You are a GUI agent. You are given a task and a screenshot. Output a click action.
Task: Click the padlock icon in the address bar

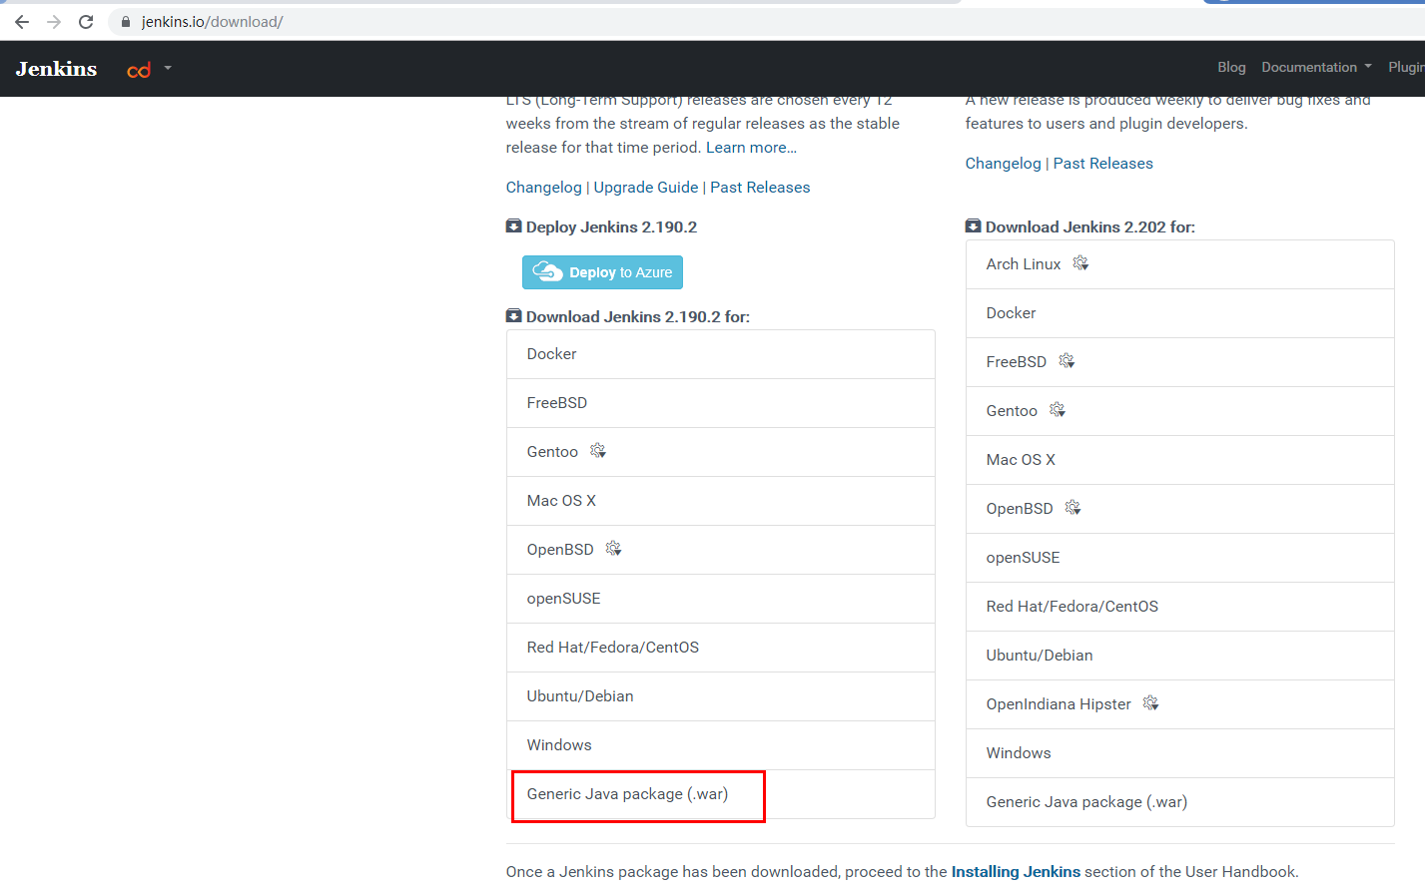click(x=125, y=20)
